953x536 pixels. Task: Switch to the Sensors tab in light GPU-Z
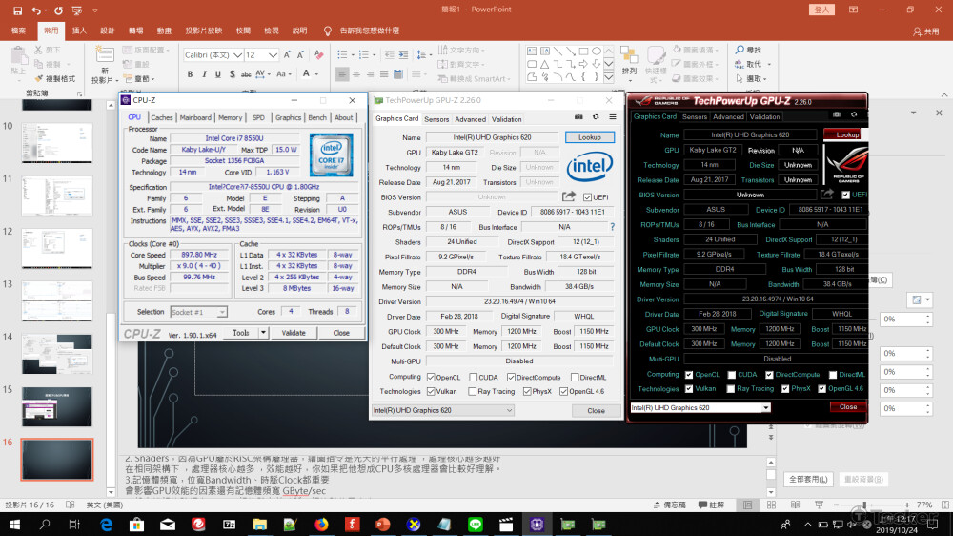click(436, 119)
